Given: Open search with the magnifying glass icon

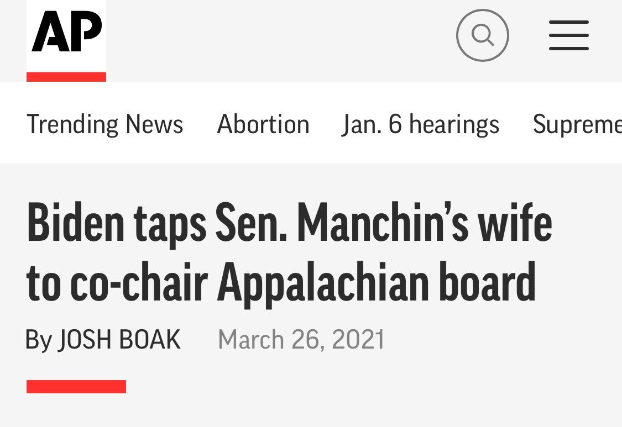Looking at the screenshot, I should (482, 35).
